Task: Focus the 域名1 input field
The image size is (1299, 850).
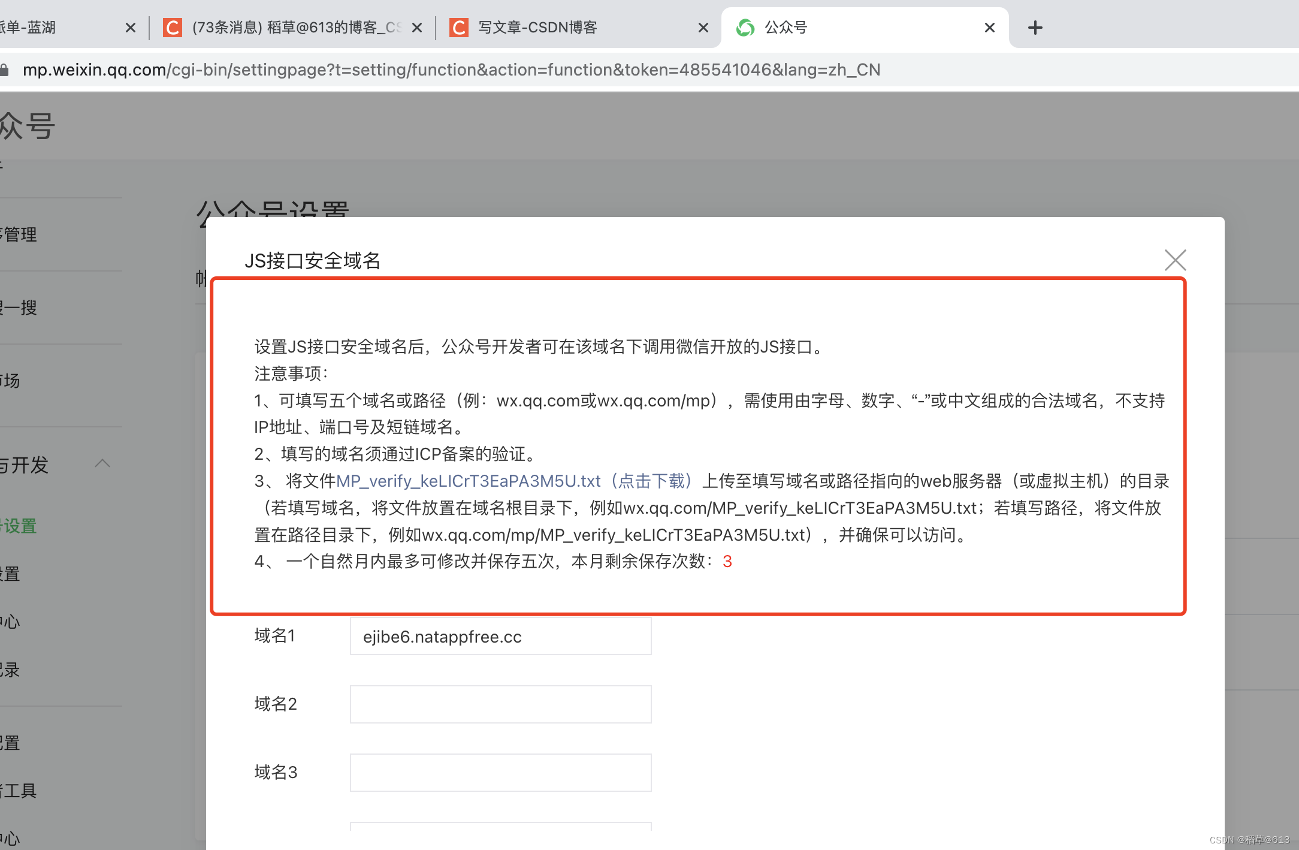Action: (500, 636)
